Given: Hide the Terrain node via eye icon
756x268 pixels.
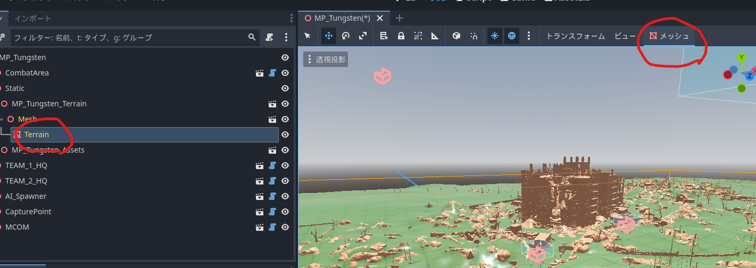Looking at the screenshot, I should 285,135.
